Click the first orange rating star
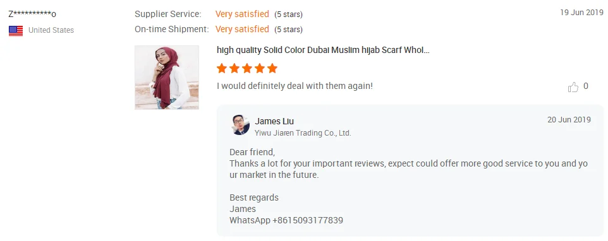The width and height of the screenshot is (608, 241). pos(222,69)
